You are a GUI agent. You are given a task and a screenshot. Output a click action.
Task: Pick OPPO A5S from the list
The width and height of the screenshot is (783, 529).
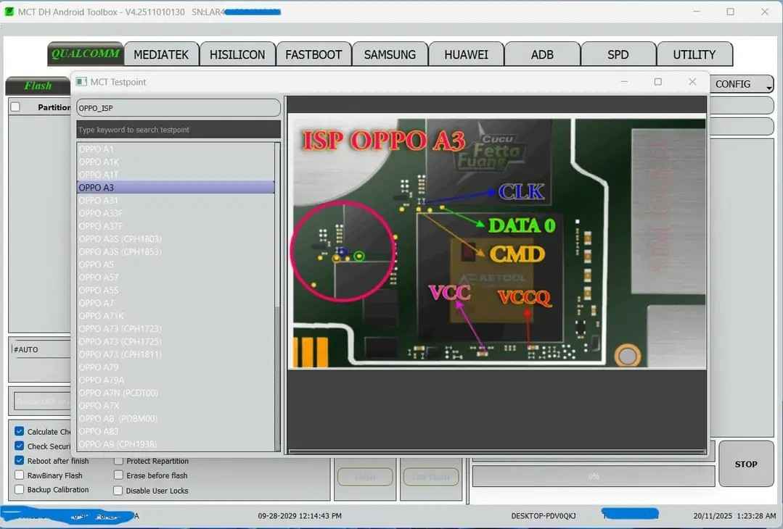176,290
